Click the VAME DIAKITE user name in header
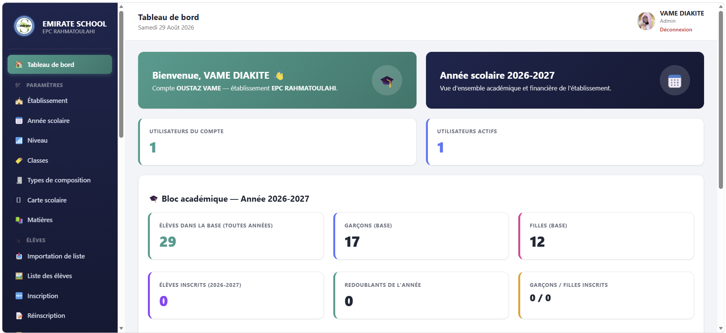Screen dimensions: 726x333 (682, 13)
